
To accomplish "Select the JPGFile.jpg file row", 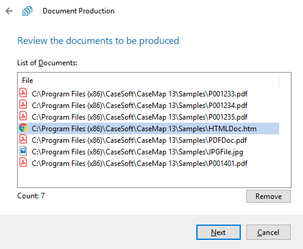I will (149, 152).
